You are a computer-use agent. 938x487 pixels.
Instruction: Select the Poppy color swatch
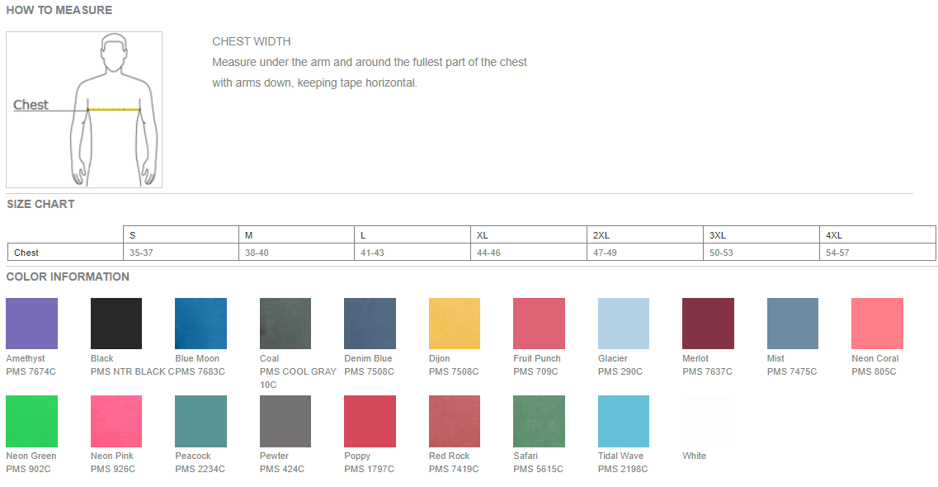coord(370,421)
